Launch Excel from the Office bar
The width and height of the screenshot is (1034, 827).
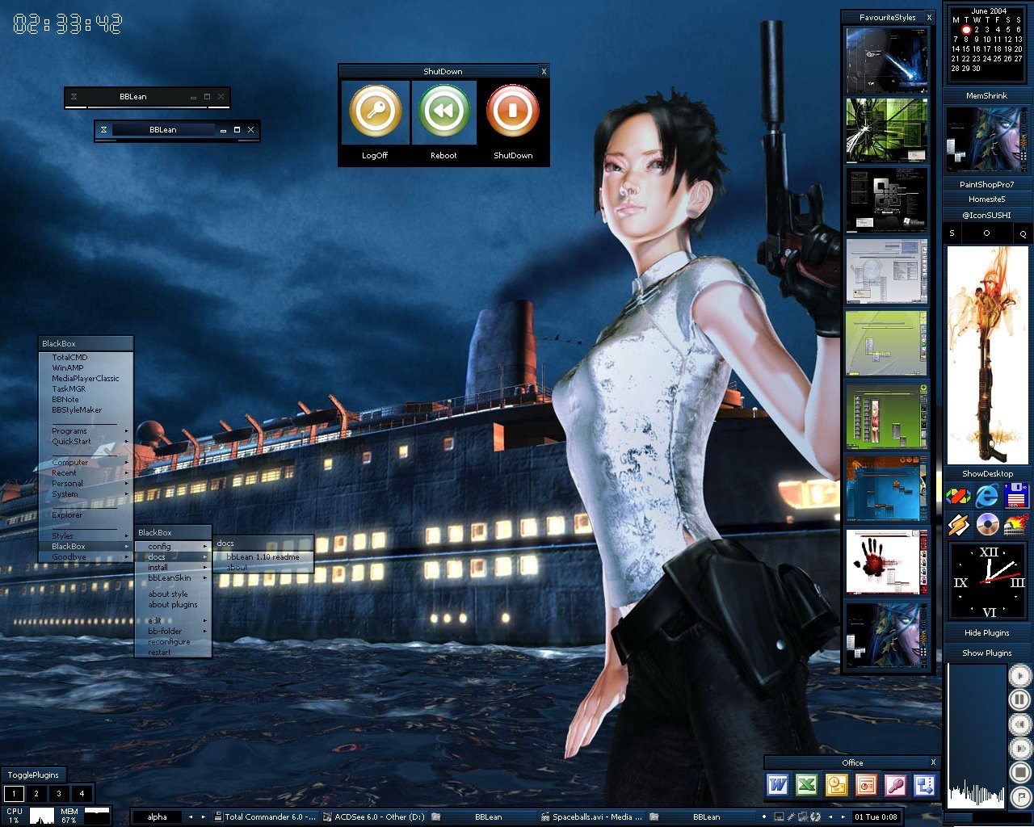(807, 784)
